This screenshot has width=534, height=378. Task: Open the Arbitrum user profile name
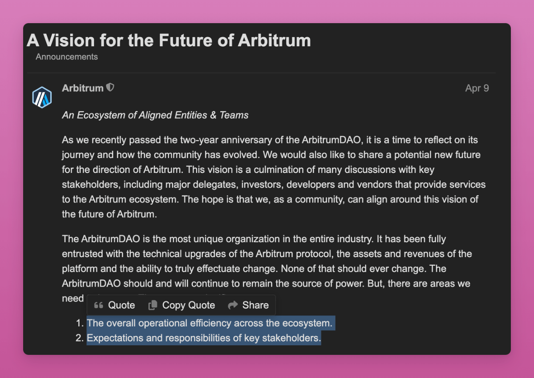point(83,88)
